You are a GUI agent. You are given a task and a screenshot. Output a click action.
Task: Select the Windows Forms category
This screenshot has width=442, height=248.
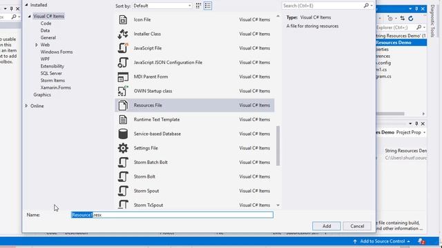(57, 52)
